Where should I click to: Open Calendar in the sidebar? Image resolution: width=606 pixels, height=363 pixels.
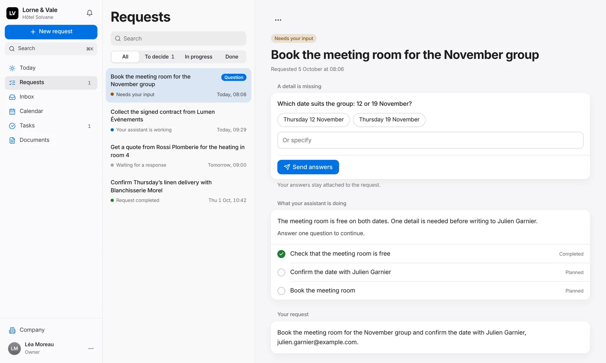pos(51,111)
